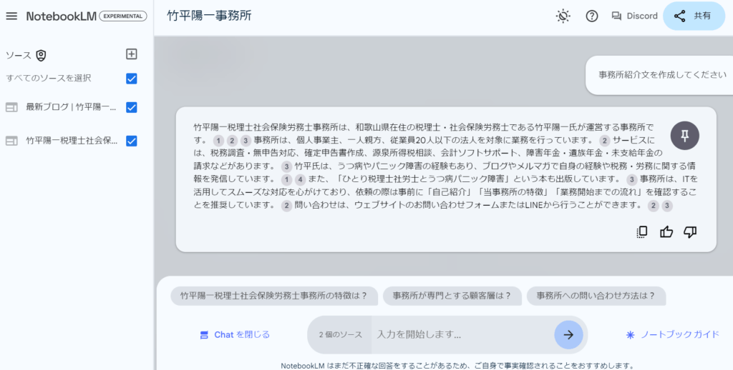
Task: Open the 最新ブログ | 竹平陽一… source
Action: [x=71, y=107]
